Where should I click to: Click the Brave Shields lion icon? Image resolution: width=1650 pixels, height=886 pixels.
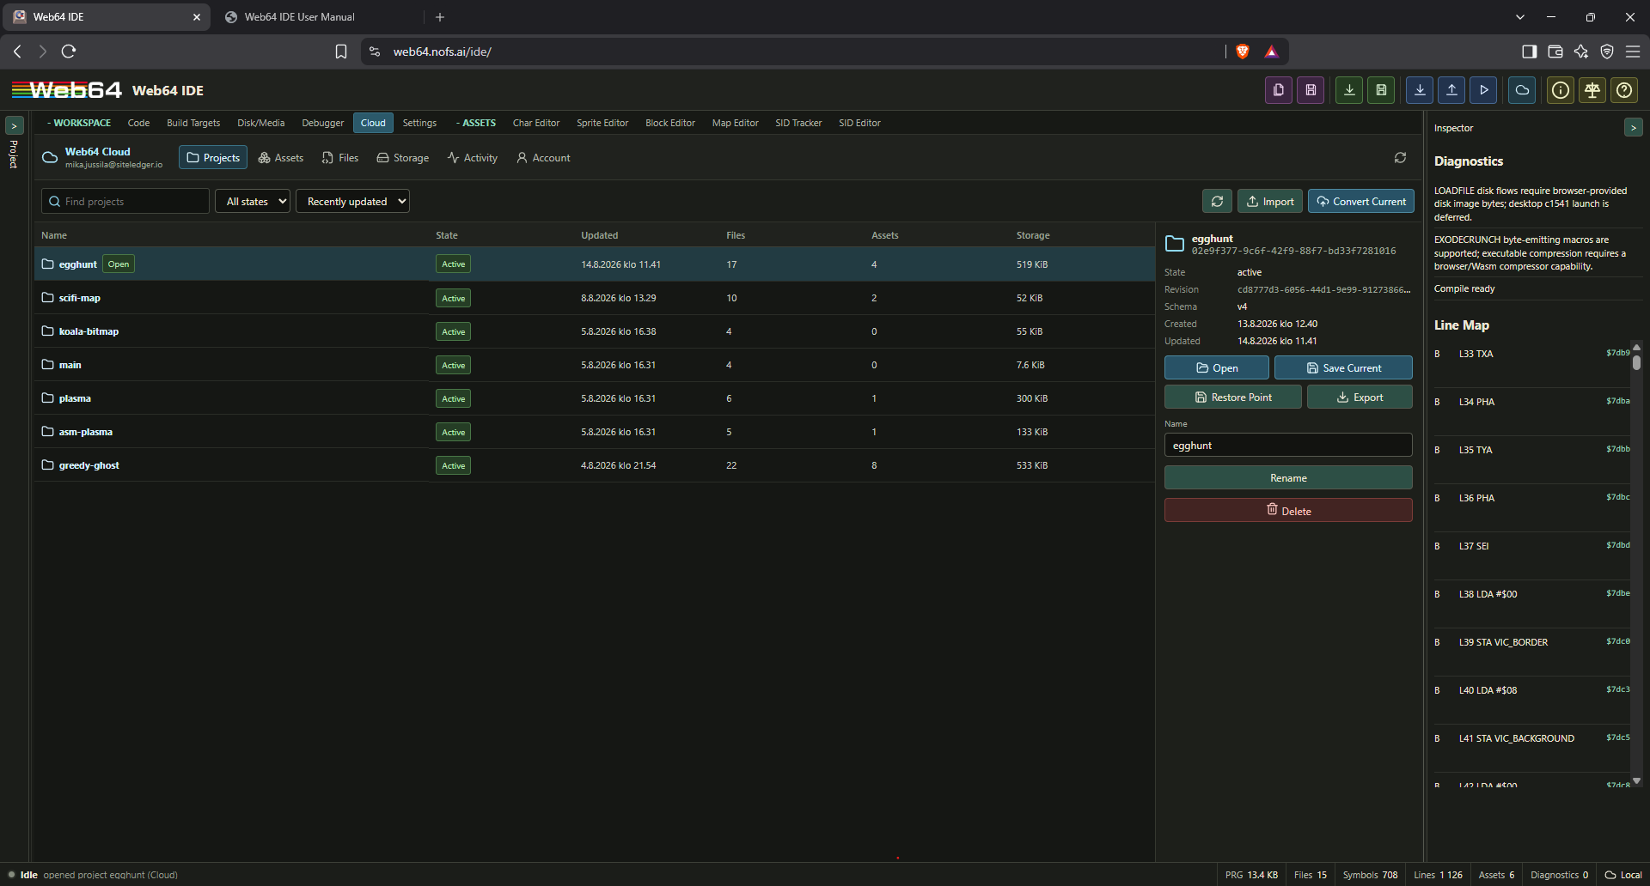click(1242, 52)
